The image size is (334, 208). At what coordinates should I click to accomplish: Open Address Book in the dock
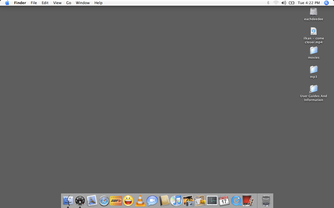164,201
